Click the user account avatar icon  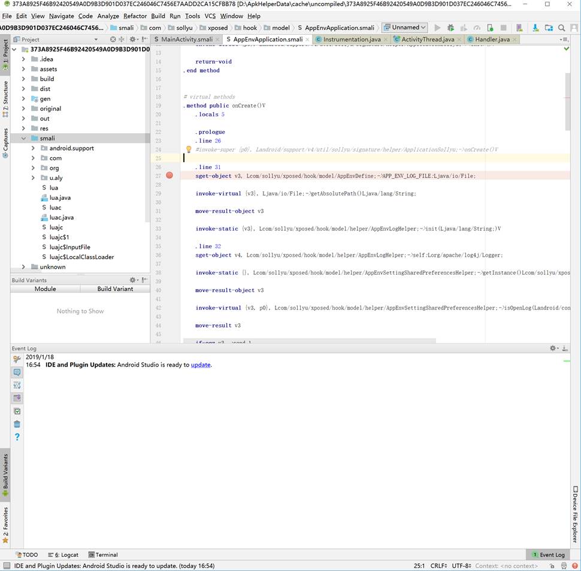(574, 28)
